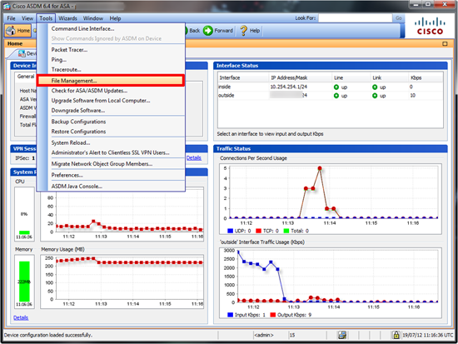Image resolution: width=458 pixels, height=344 pixels.
Task: Click outside interface Link up status icon
Action: pos(375,96)
